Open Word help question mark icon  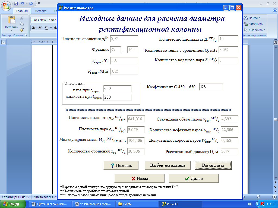(275, 11)
